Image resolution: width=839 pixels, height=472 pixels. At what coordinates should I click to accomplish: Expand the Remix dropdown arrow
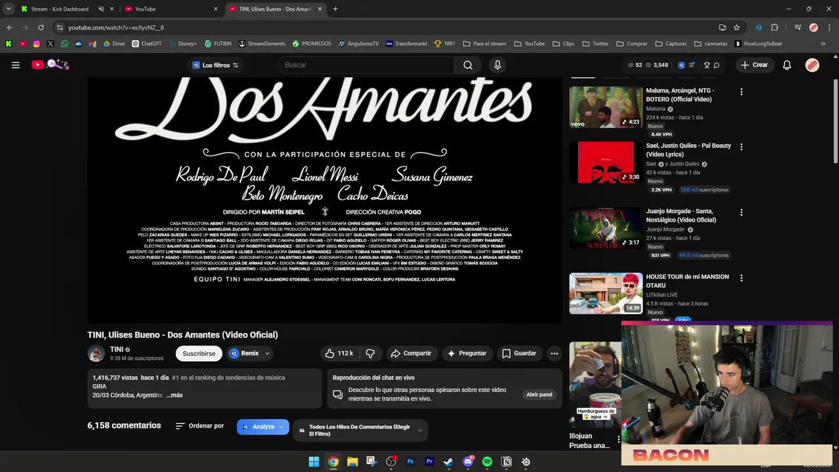click(x=267, y=353)
